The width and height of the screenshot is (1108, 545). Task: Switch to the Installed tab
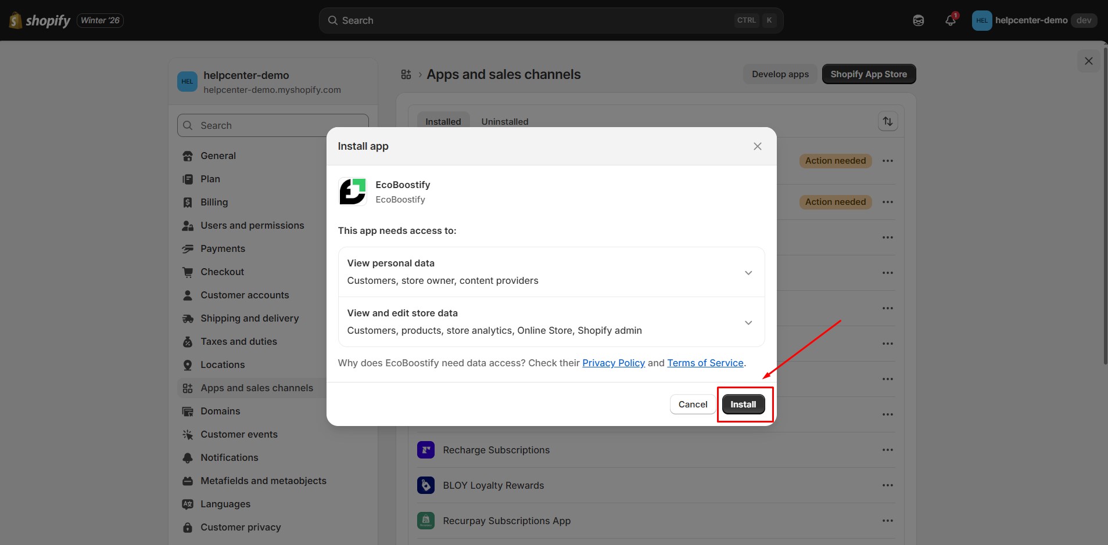pyautogui.click(x=443, y=121)
